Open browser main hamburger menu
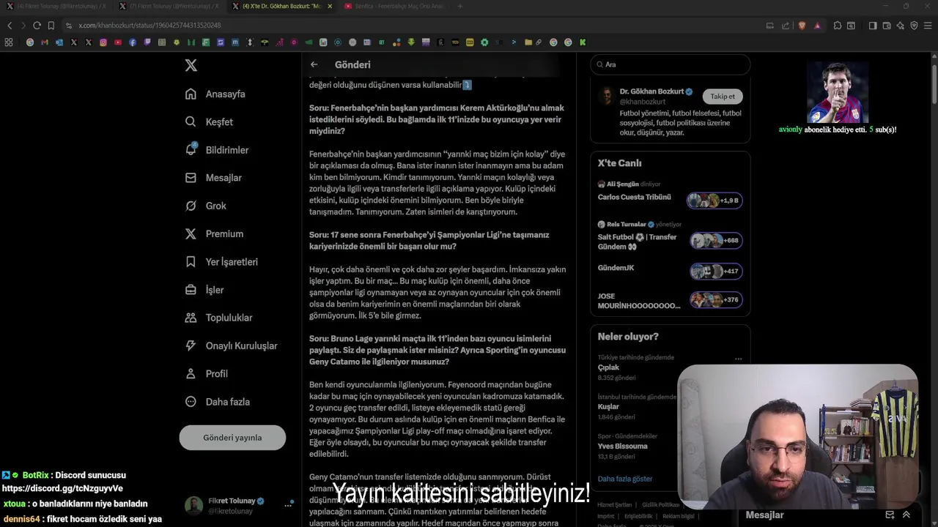The height and width of the screenshot is (527, 938). (928, 26)
